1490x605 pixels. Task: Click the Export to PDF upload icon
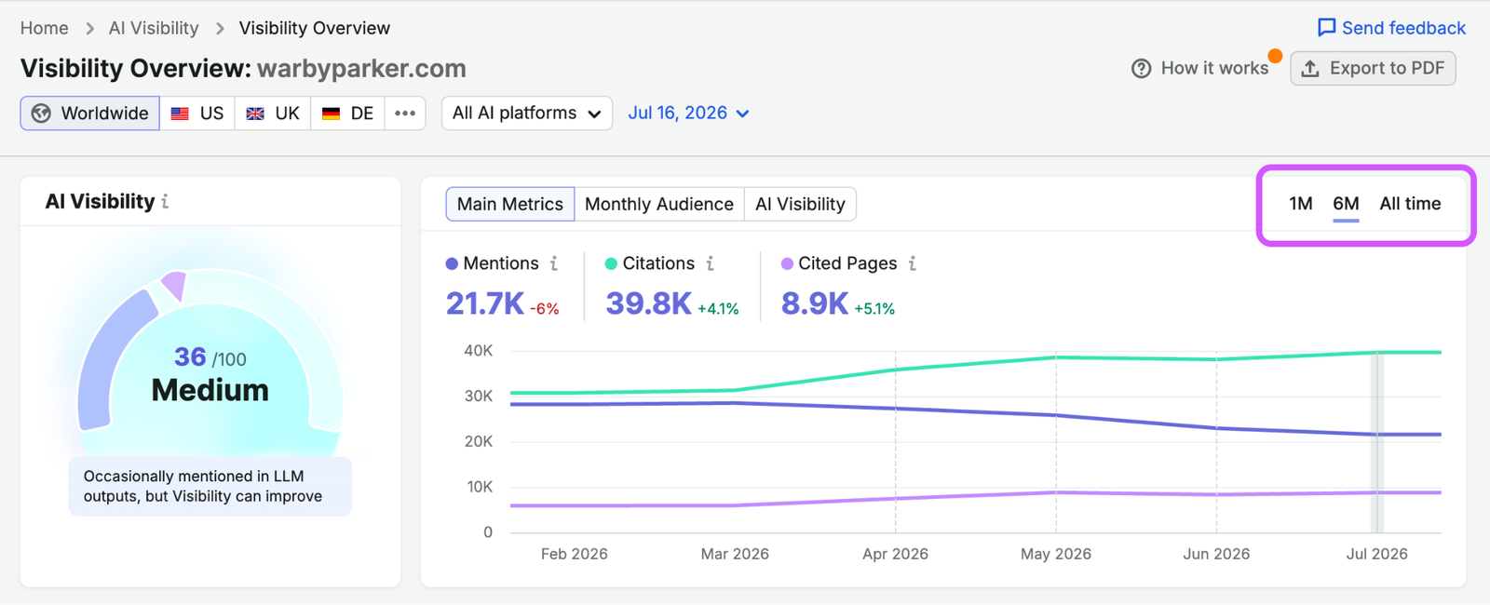(x=1310, y=68)
